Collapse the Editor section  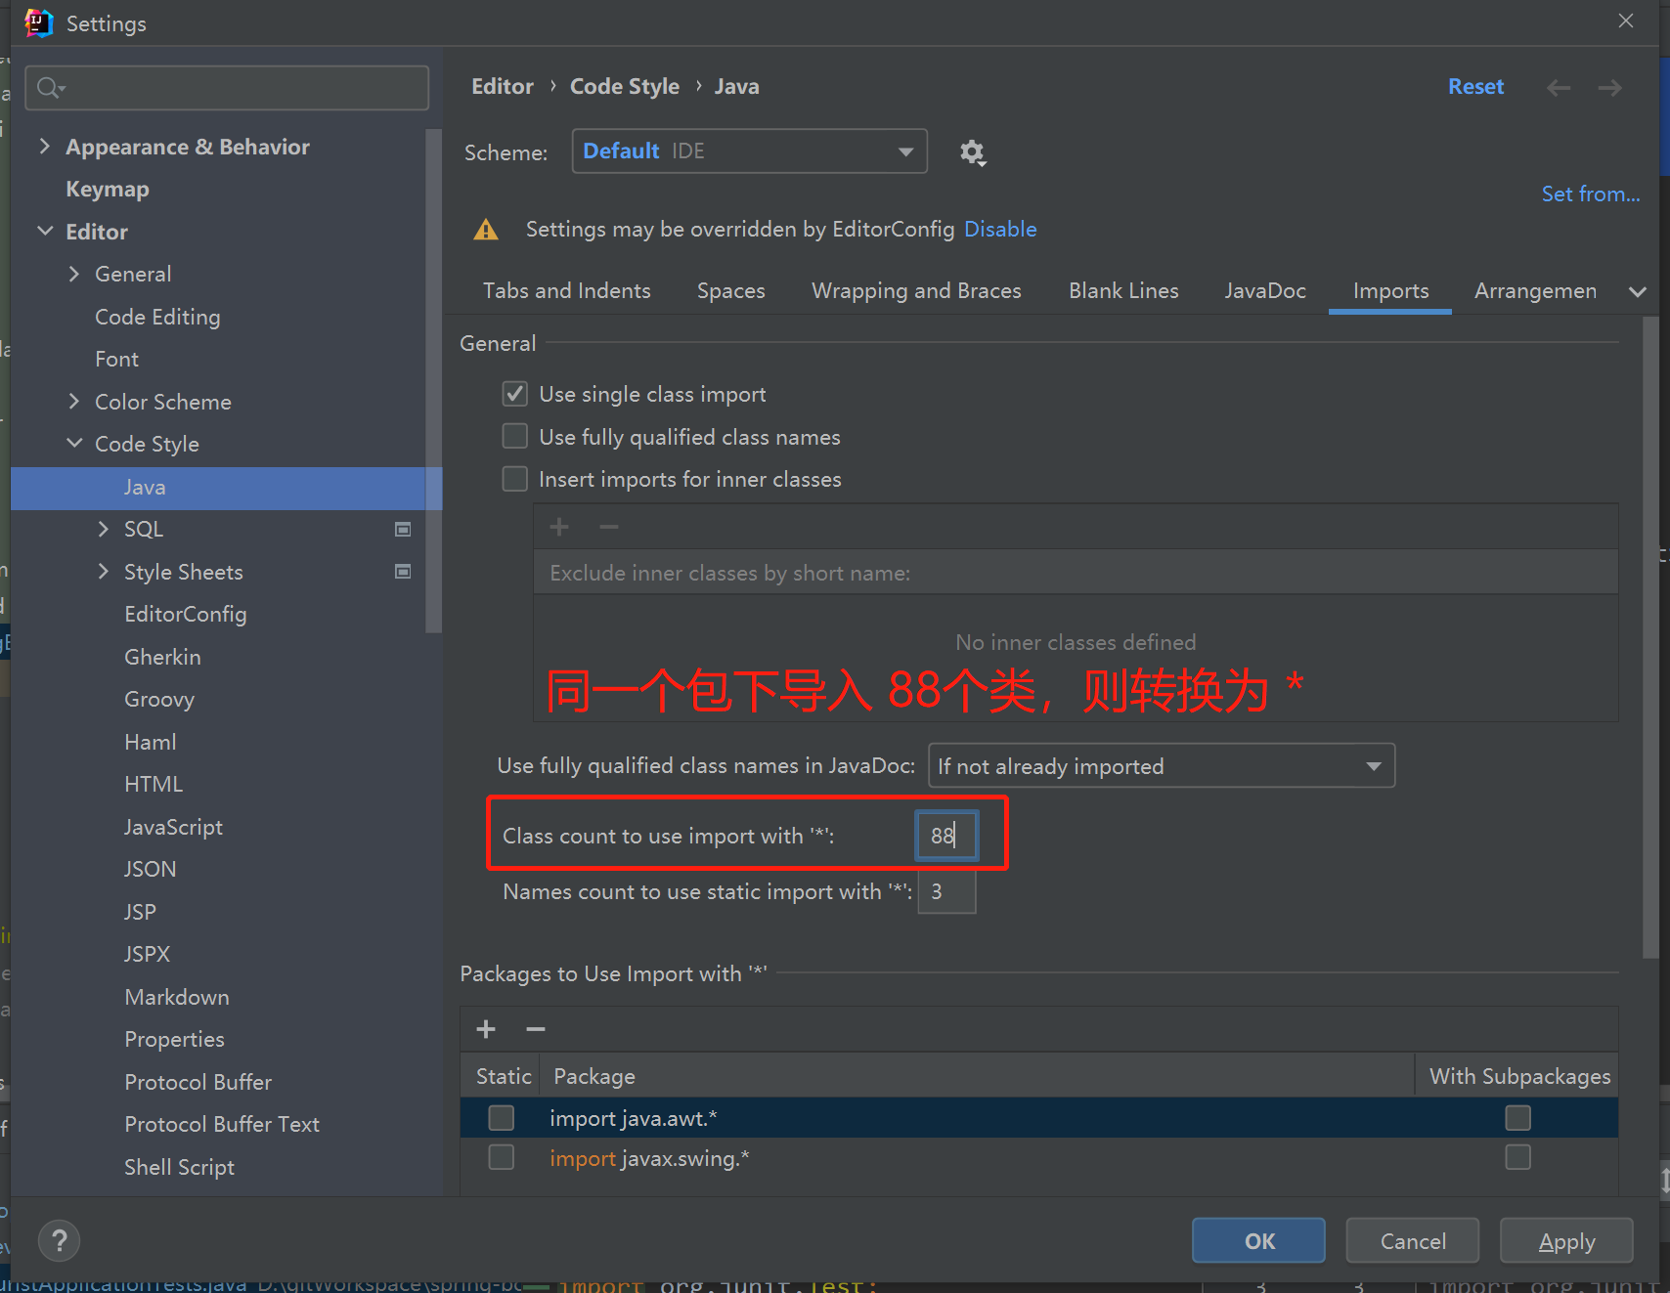(x=45, y=232)
